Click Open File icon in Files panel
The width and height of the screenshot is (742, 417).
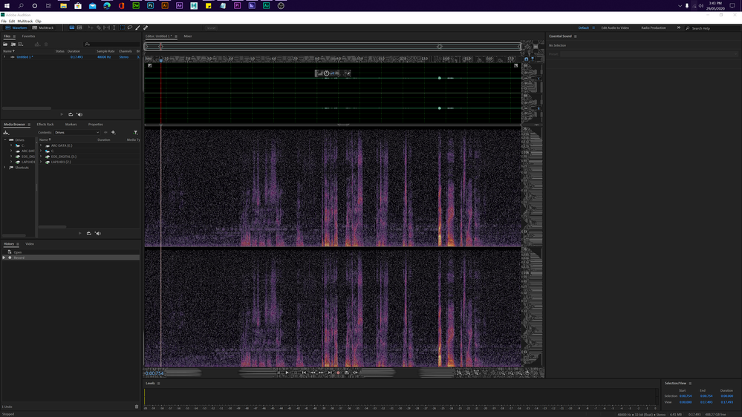click(5, 45)
